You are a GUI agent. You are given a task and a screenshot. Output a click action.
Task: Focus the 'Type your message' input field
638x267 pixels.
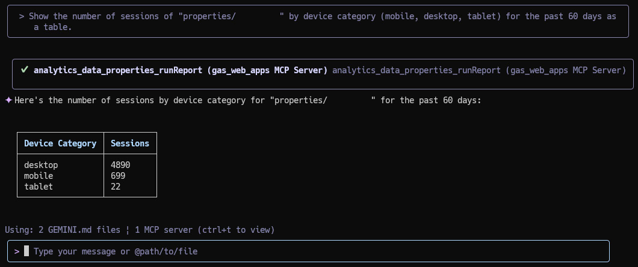308,251
